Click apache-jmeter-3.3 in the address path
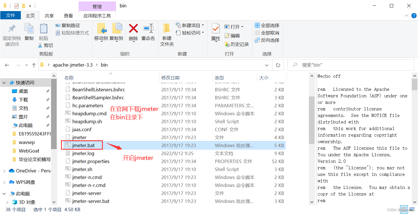The image size is (418, 214). point(73,65)
